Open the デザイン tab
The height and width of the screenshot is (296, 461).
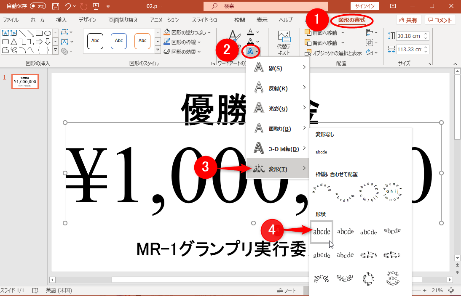pyautogui.click(x=87, y=20)
